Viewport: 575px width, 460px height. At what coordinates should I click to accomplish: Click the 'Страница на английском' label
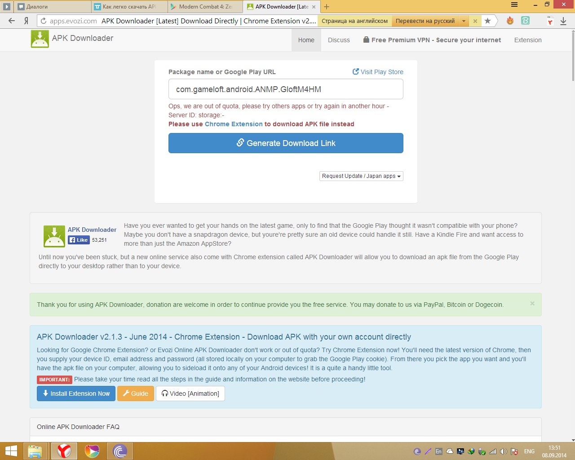[x=354, y=21]
